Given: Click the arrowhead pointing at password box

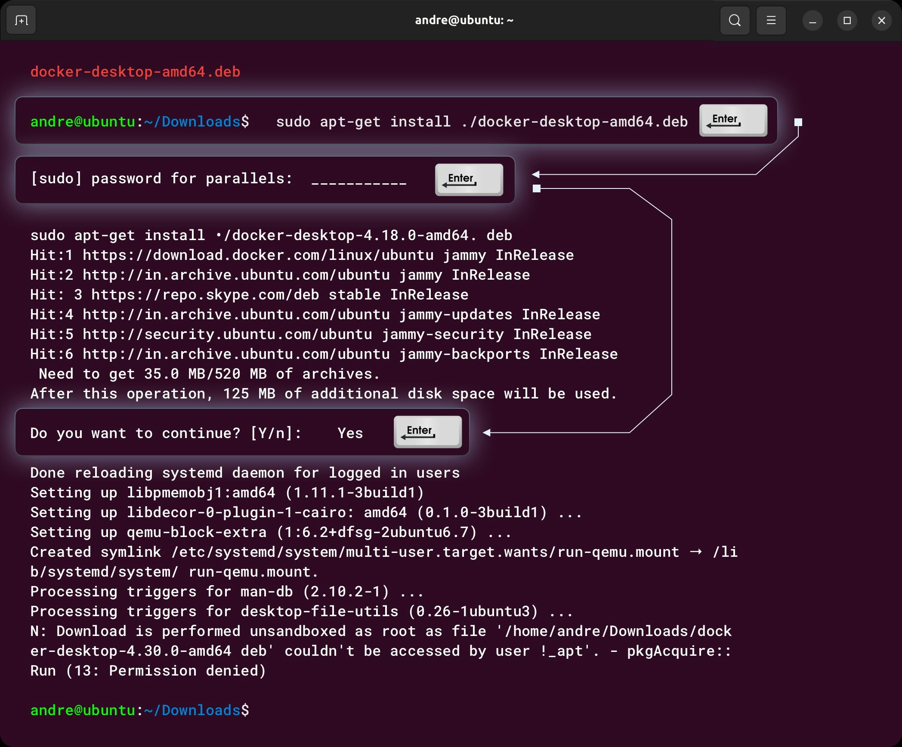Looking at the screenshot, I should [535, 174].
